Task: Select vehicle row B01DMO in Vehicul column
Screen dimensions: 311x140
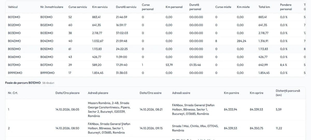Action: coord(14,17)
